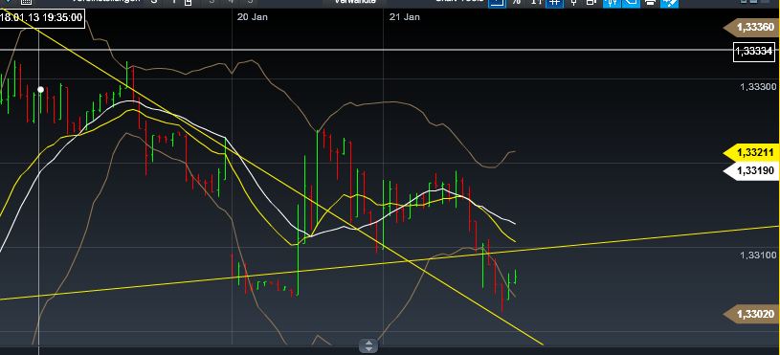Select the brown 1,33020 lower band price tag

752,314
